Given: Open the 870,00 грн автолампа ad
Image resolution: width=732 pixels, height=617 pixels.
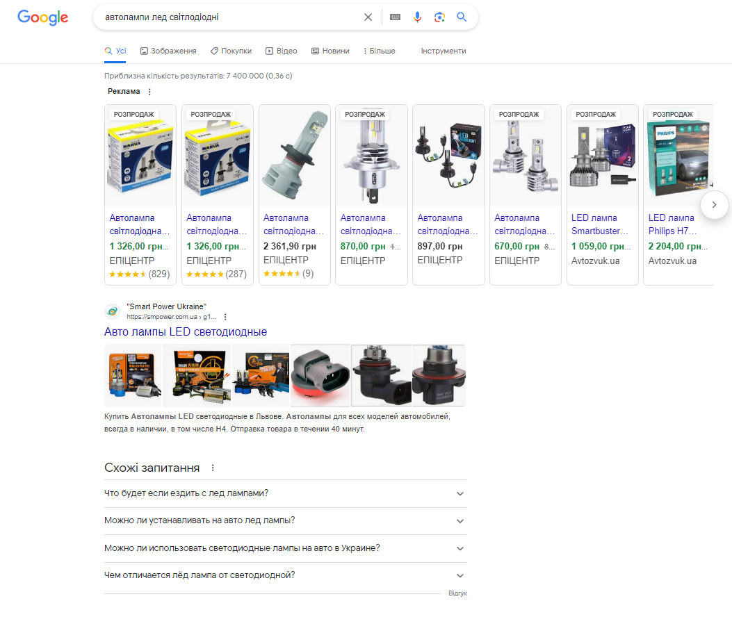Looking at the screenshot, I should [371, 195].
